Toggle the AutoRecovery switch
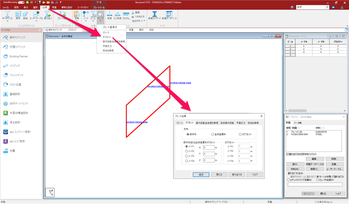Viewport: 349px width, 204px height. tap(21, 3)
